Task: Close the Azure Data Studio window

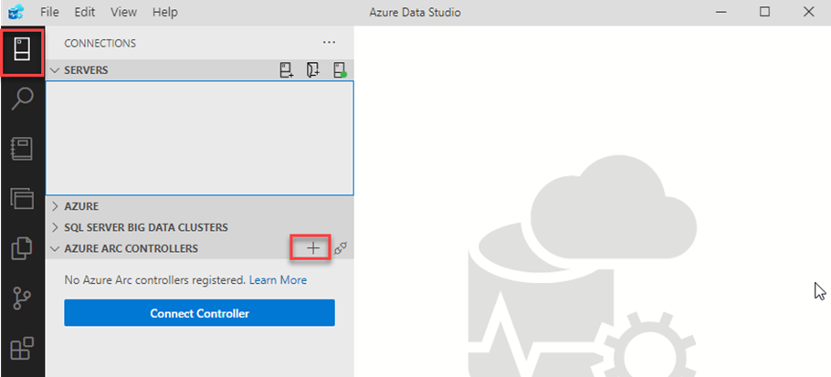Action: pyautogui.click(x=809, y=12)
